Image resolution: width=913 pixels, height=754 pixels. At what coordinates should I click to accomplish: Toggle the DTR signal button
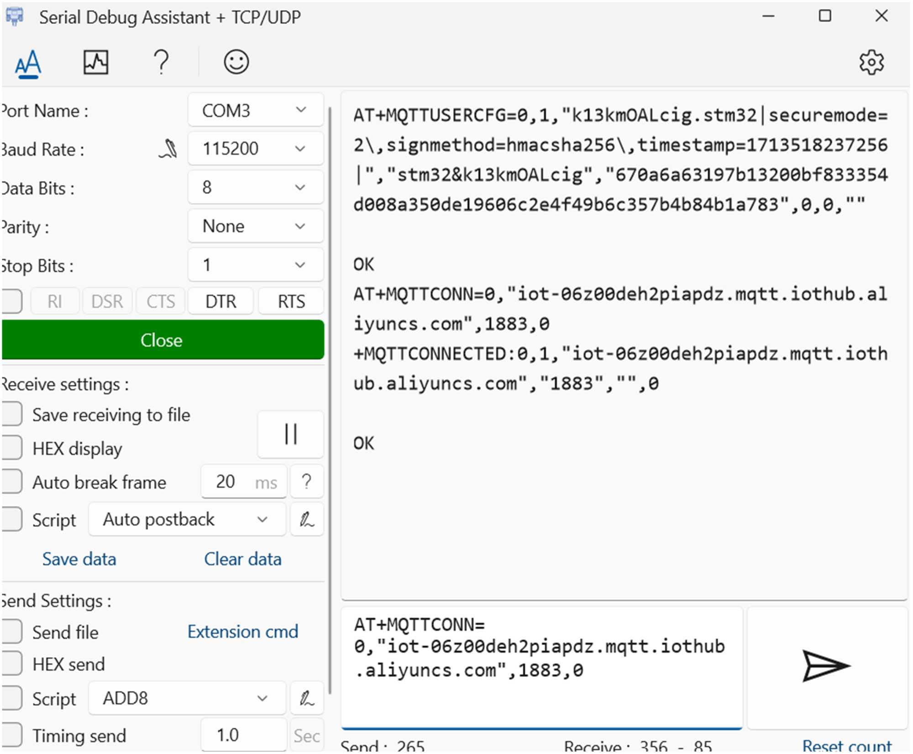(221, 302)
